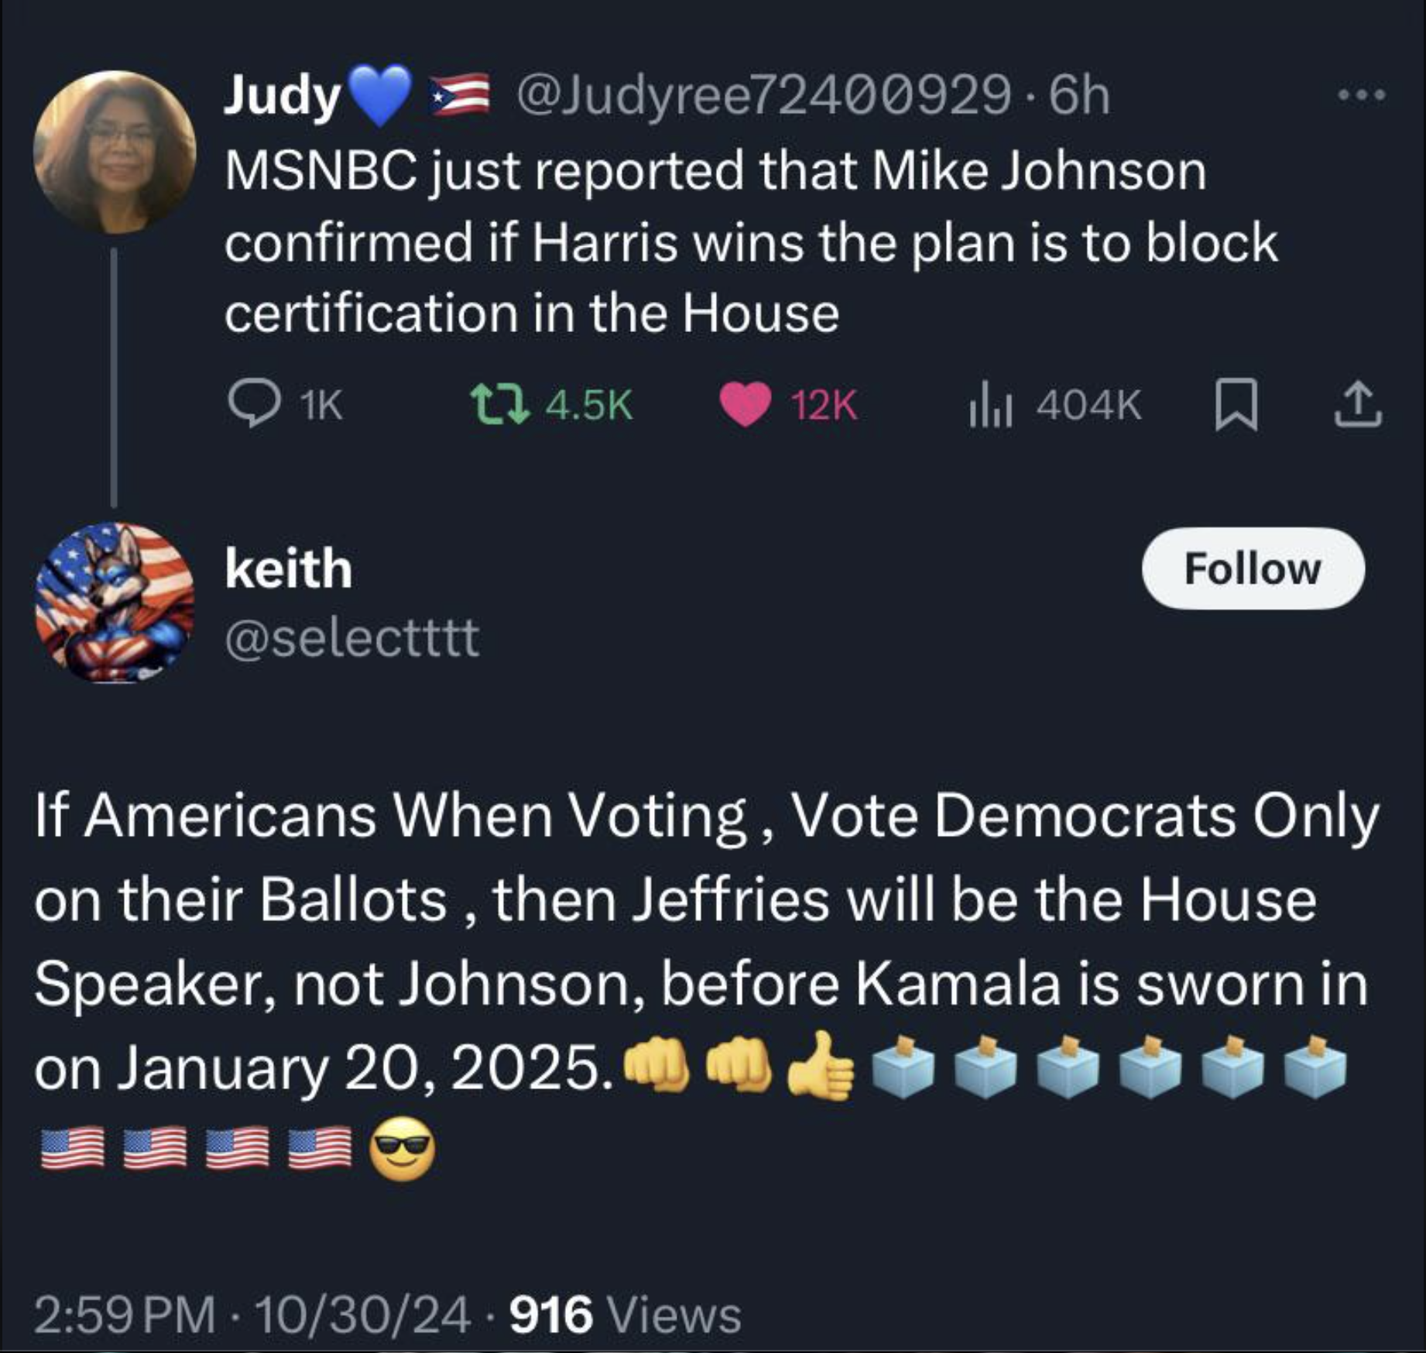This screenshot has width=1426, height=1353.
Task: Click keith display name
Action: (x=289, y=568)
